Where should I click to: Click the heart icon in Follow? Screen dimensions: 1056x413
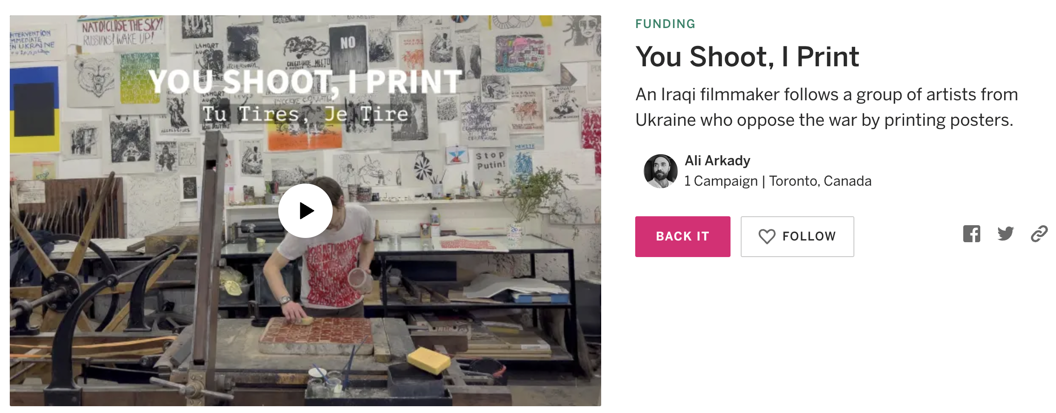[x=767, y=236]
